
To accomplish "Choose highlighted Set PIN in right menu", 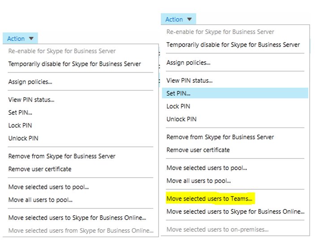I will point(235,93).
